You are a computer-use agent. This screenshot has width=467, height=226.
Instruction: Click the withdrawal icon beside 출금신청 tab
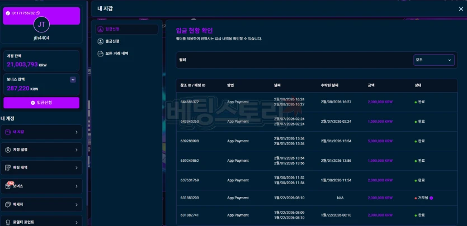click(101, 41)
